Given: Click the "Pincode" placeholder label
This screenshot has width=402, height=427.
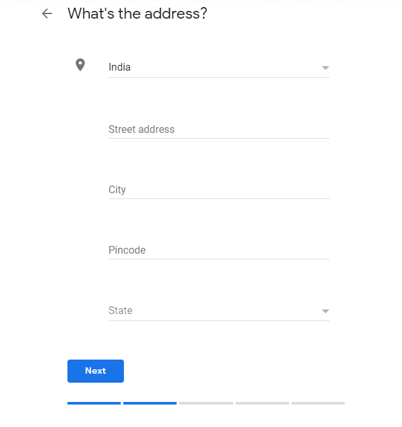Looking at the screenshot, I should [127, 250].
